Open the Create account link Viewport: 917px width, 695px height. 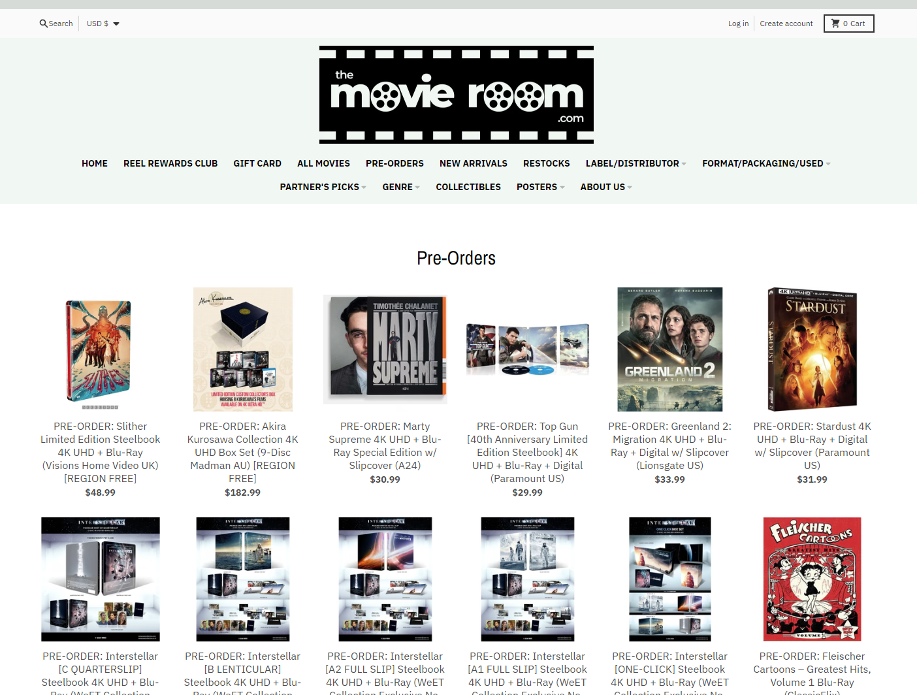point(786,24)
